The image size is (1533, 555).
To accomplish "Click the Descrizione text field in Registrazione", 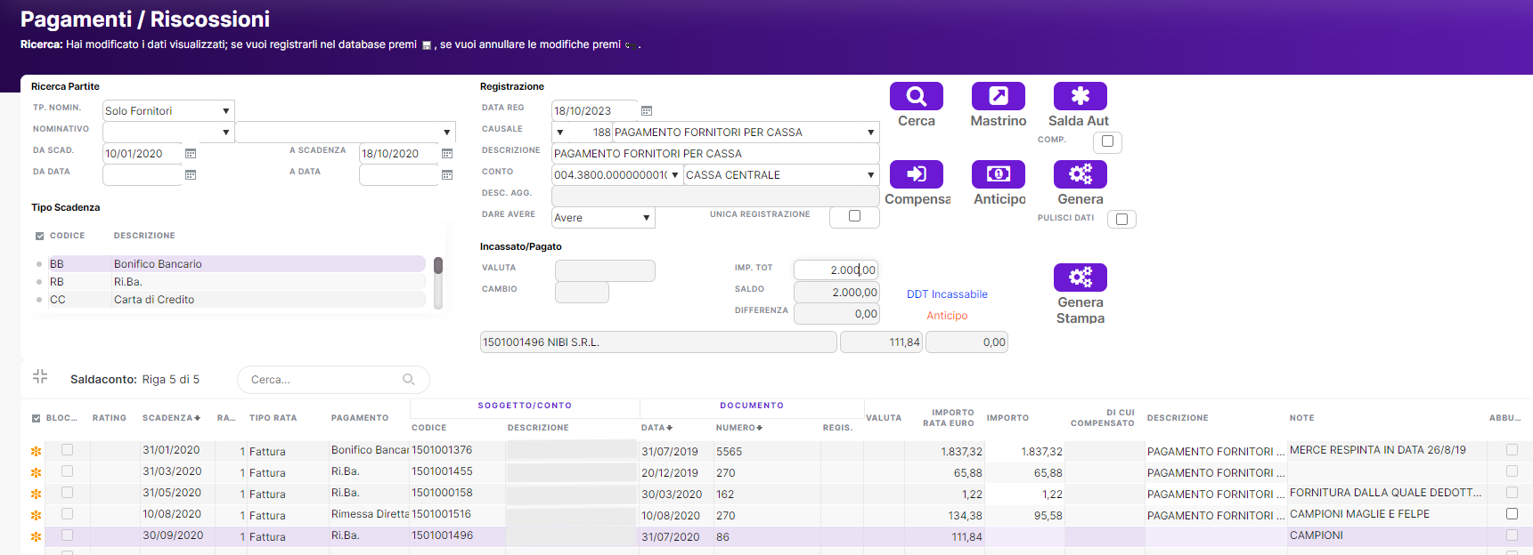I will [715, 154].
